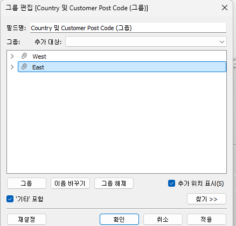
Task: Select the East group row
Action: click(x=122, y=67)
